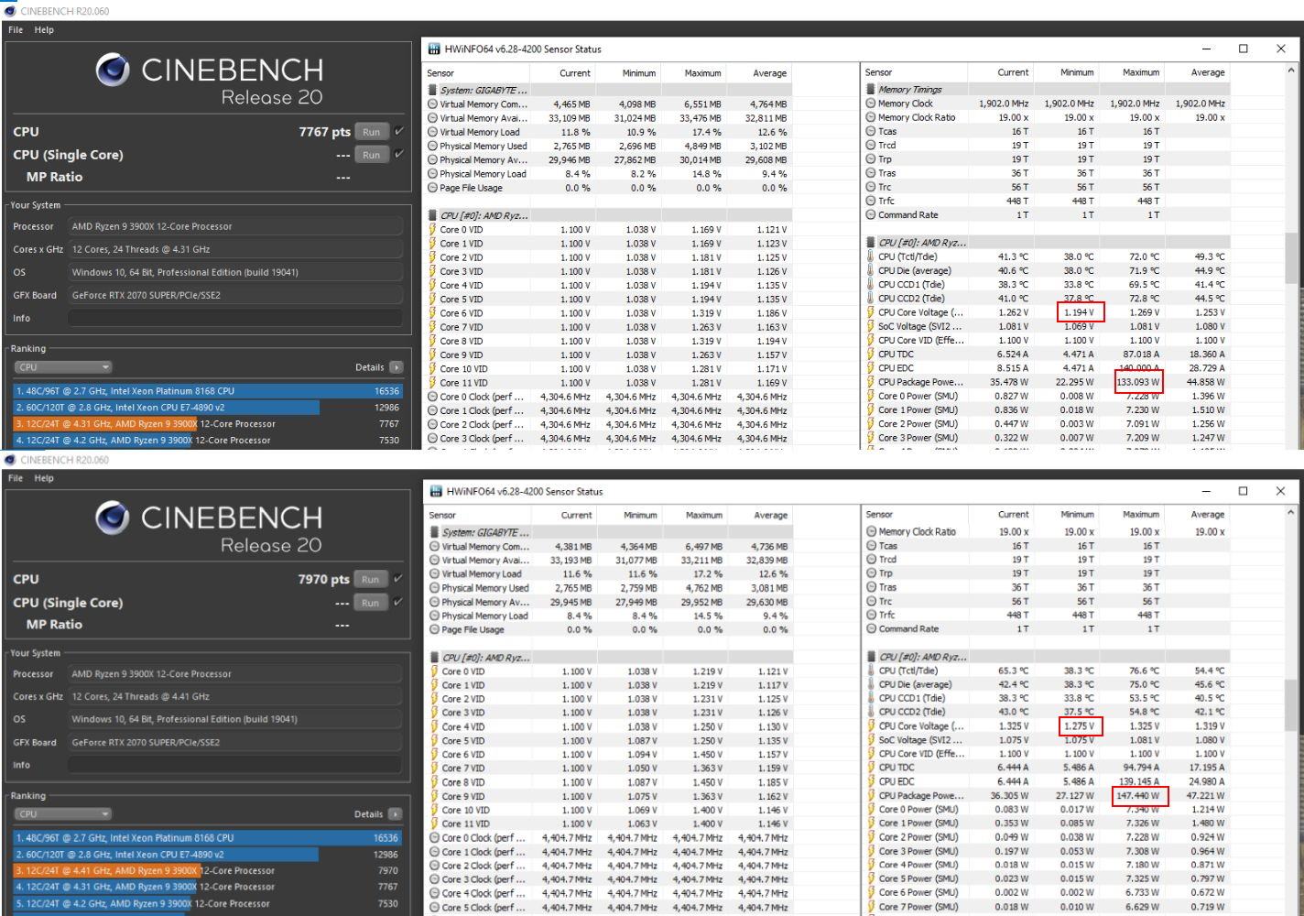Click the CPU Package Power icon in the 147.440 W row
This screenshot has width=1304, height=916.
870,796
